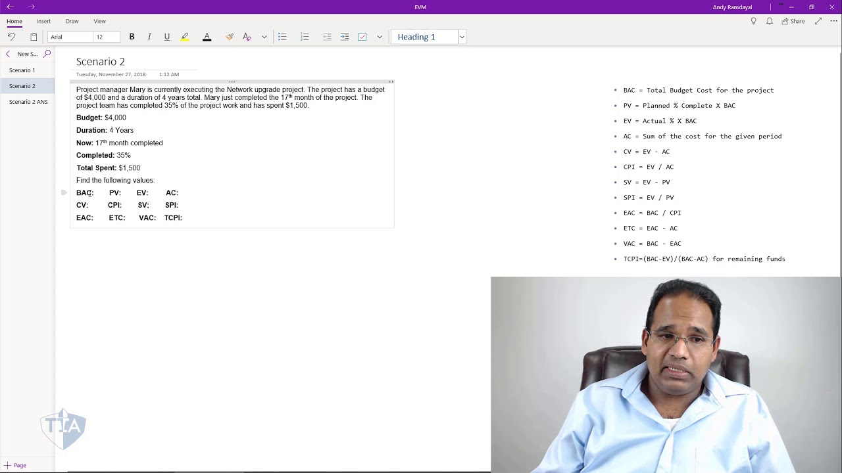Toggle numbered list
842x473 pixels.
click(x=305, y=37)
